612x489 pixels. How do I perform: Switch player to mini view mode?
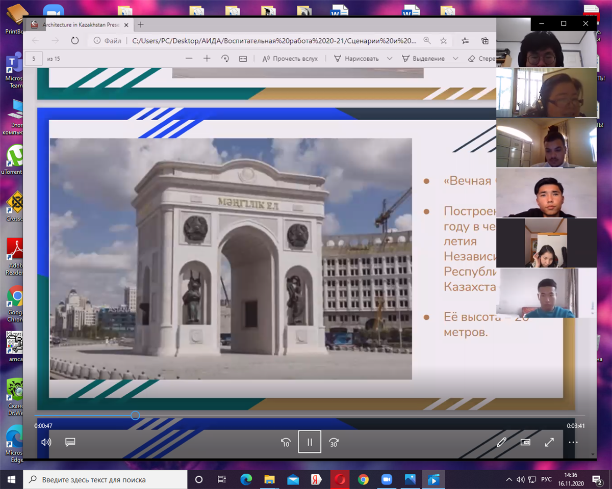click(525, 442)
